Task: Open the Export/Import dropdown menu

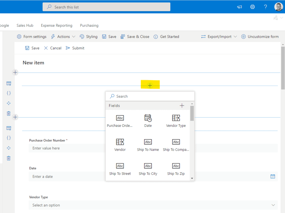Action: point(219,37)
